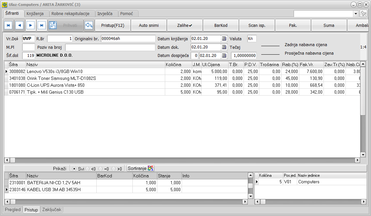Select the >0 radio filter
Viewport: 371px width, 216px height.
point(114,169)
